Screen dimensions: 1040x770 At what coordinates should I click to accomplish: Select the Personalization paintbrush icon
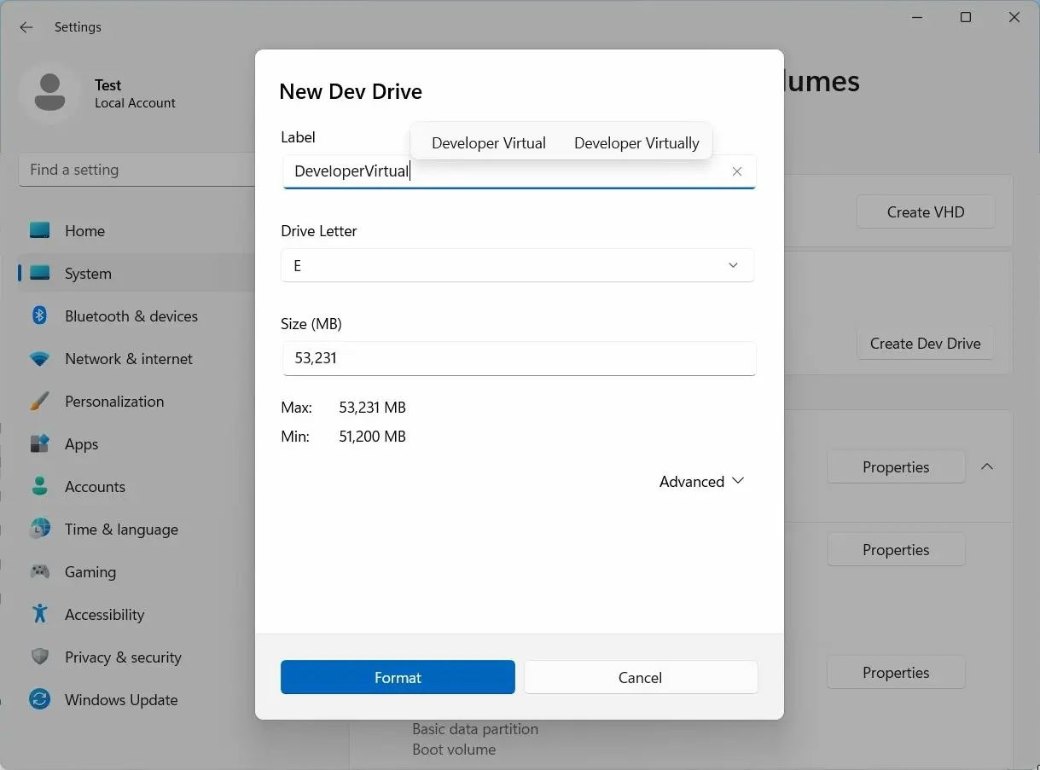coord(40,402)
